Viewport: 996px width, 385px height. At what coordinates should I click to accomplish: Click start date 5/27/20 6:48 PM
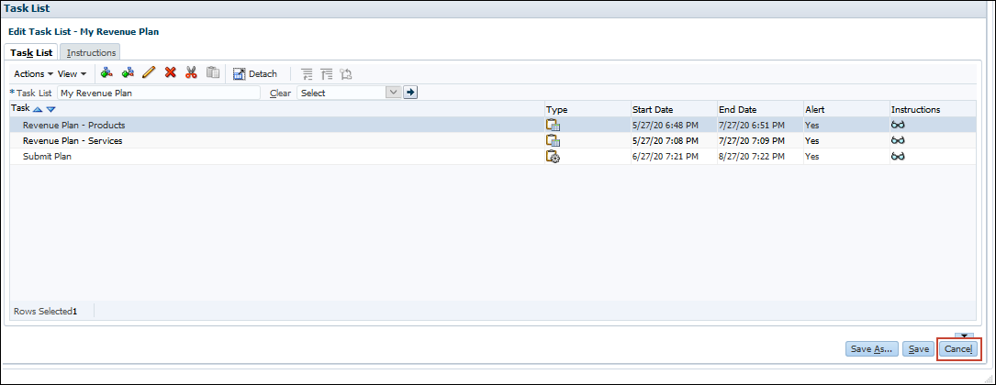[x=665, y=125]
